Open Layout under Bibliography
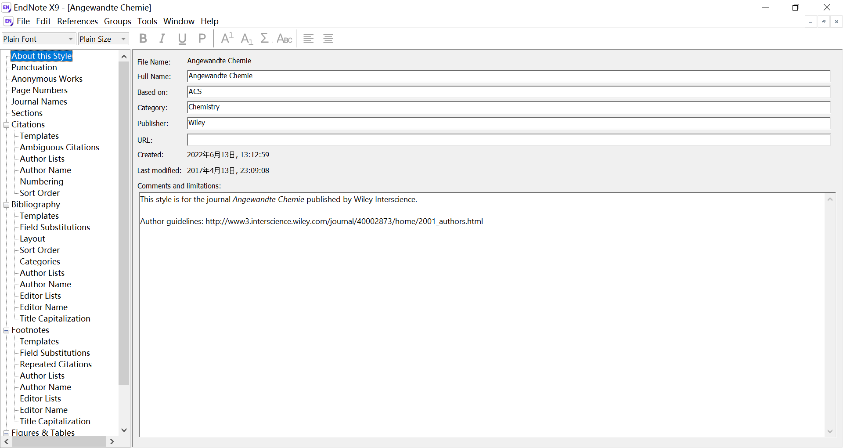This screenshot has width=843, height=448. point(32,238)
